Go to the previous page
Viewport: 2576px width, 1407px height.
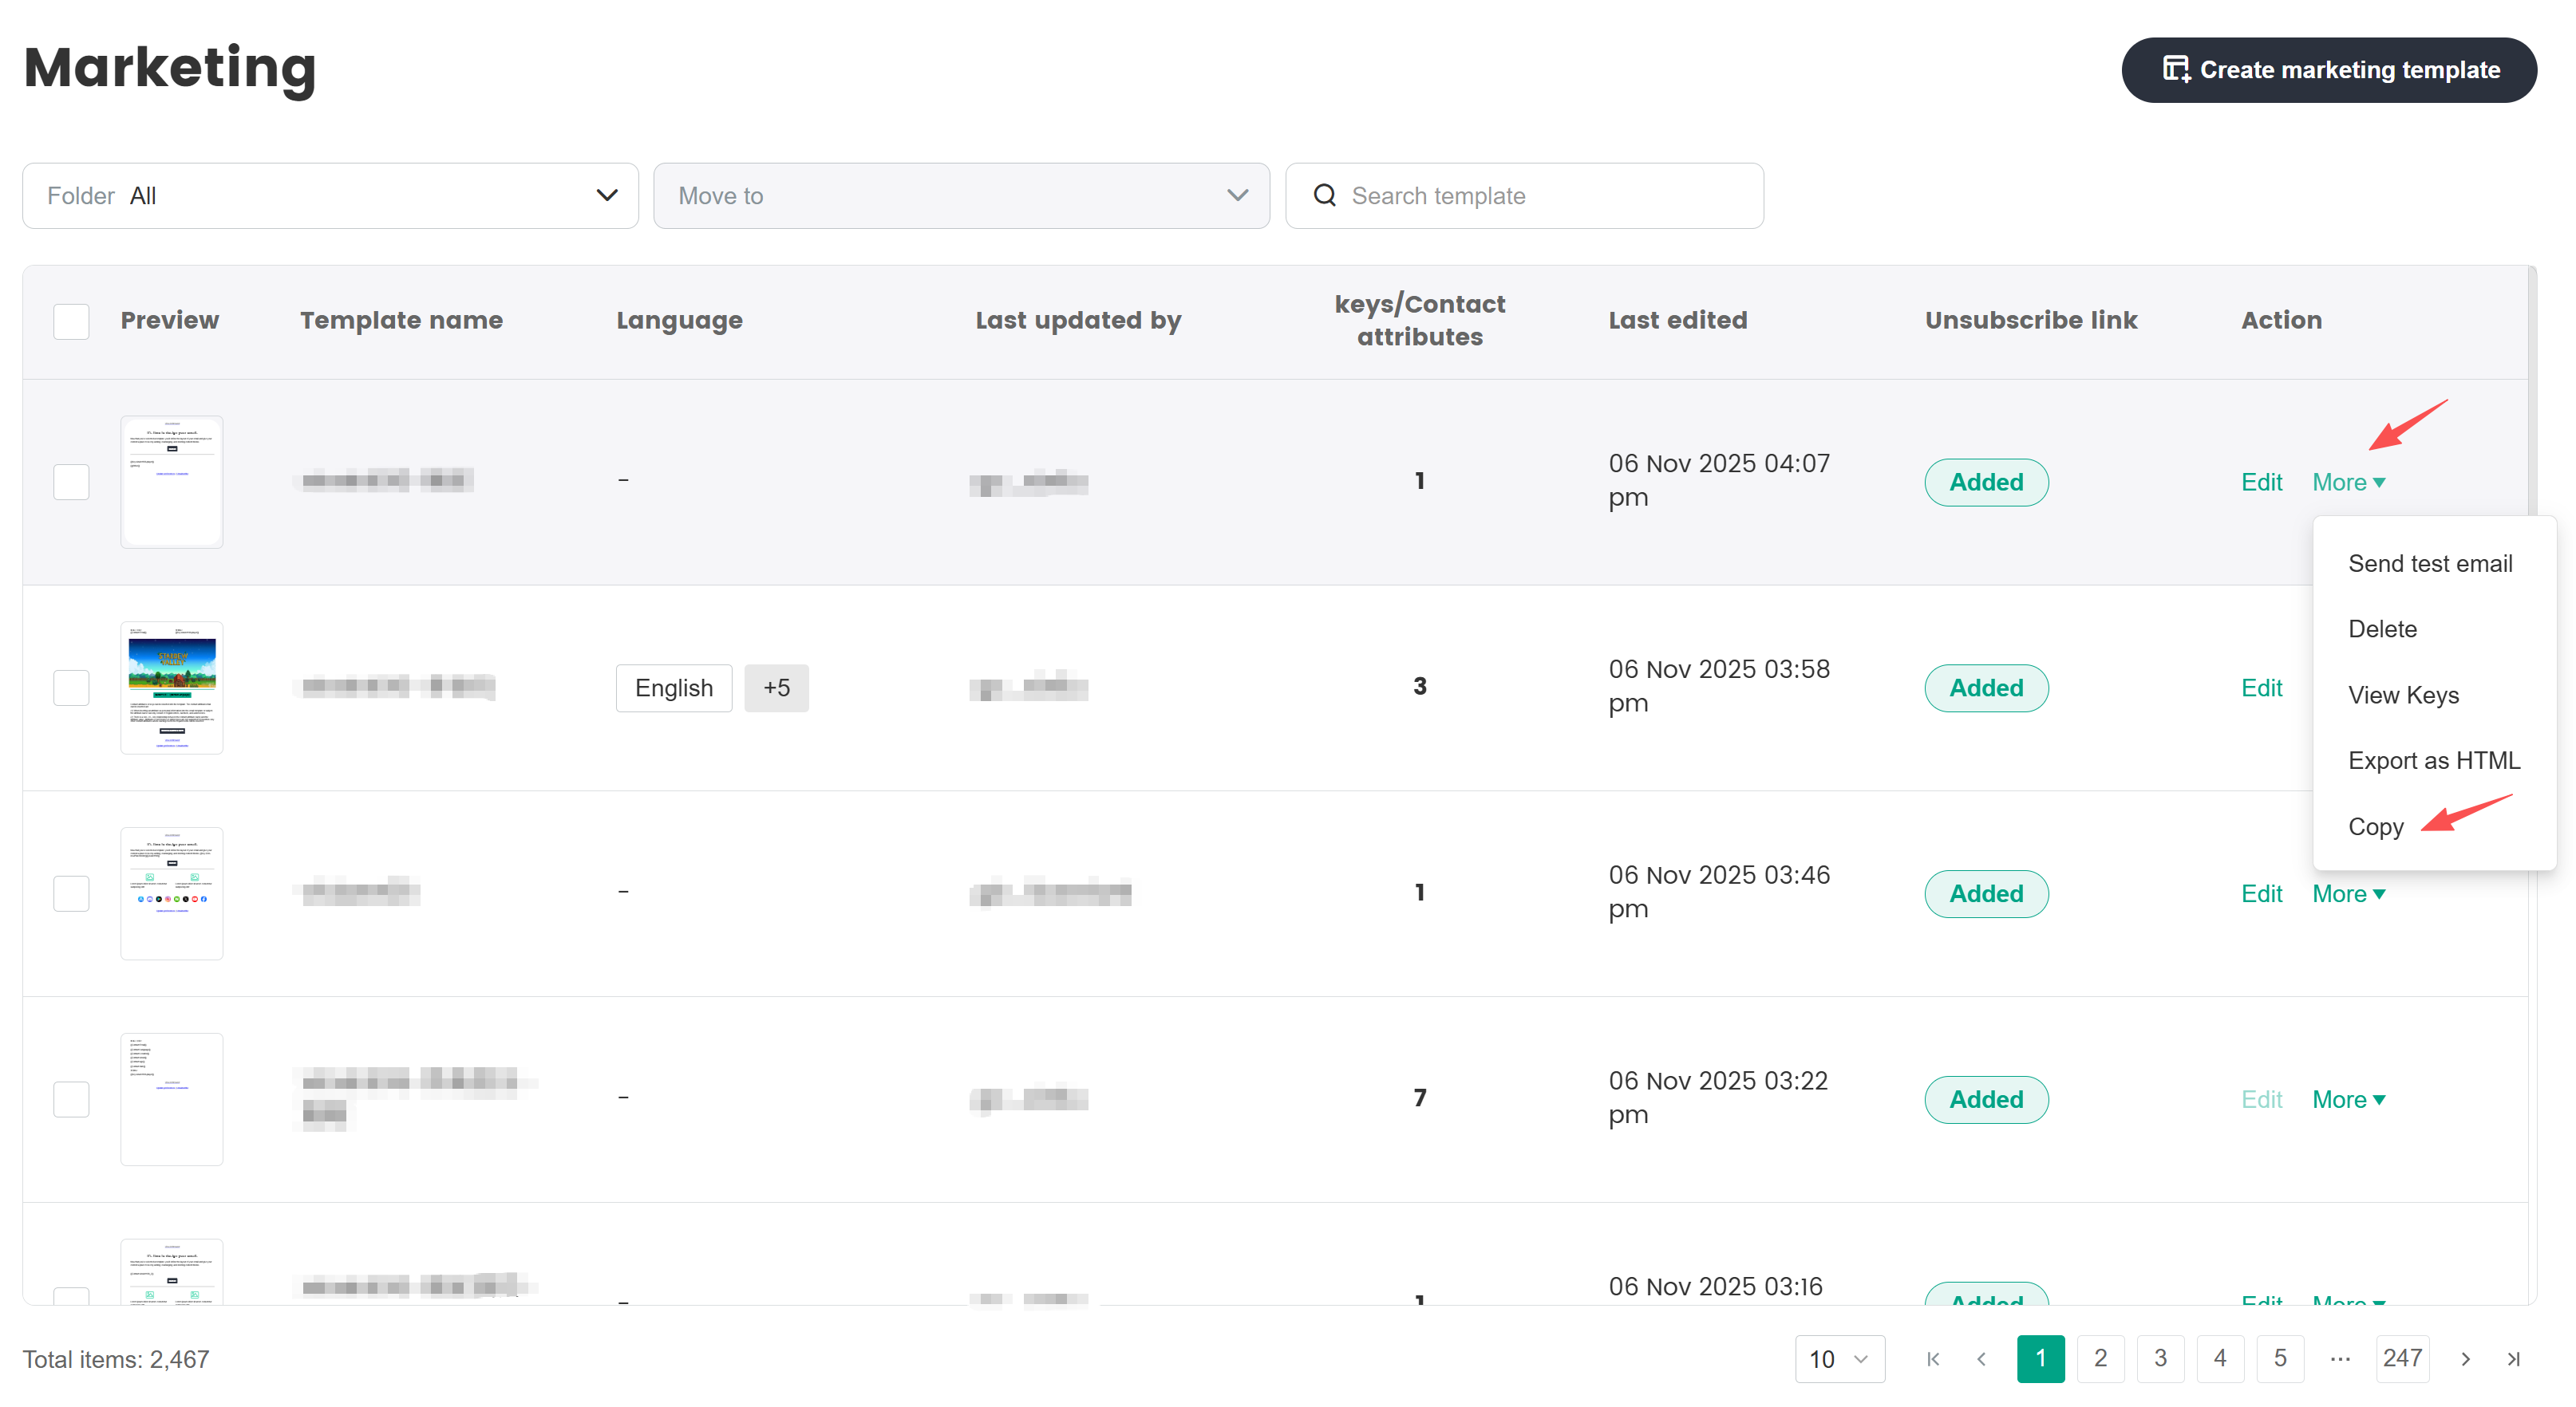click(1982, 1358)
